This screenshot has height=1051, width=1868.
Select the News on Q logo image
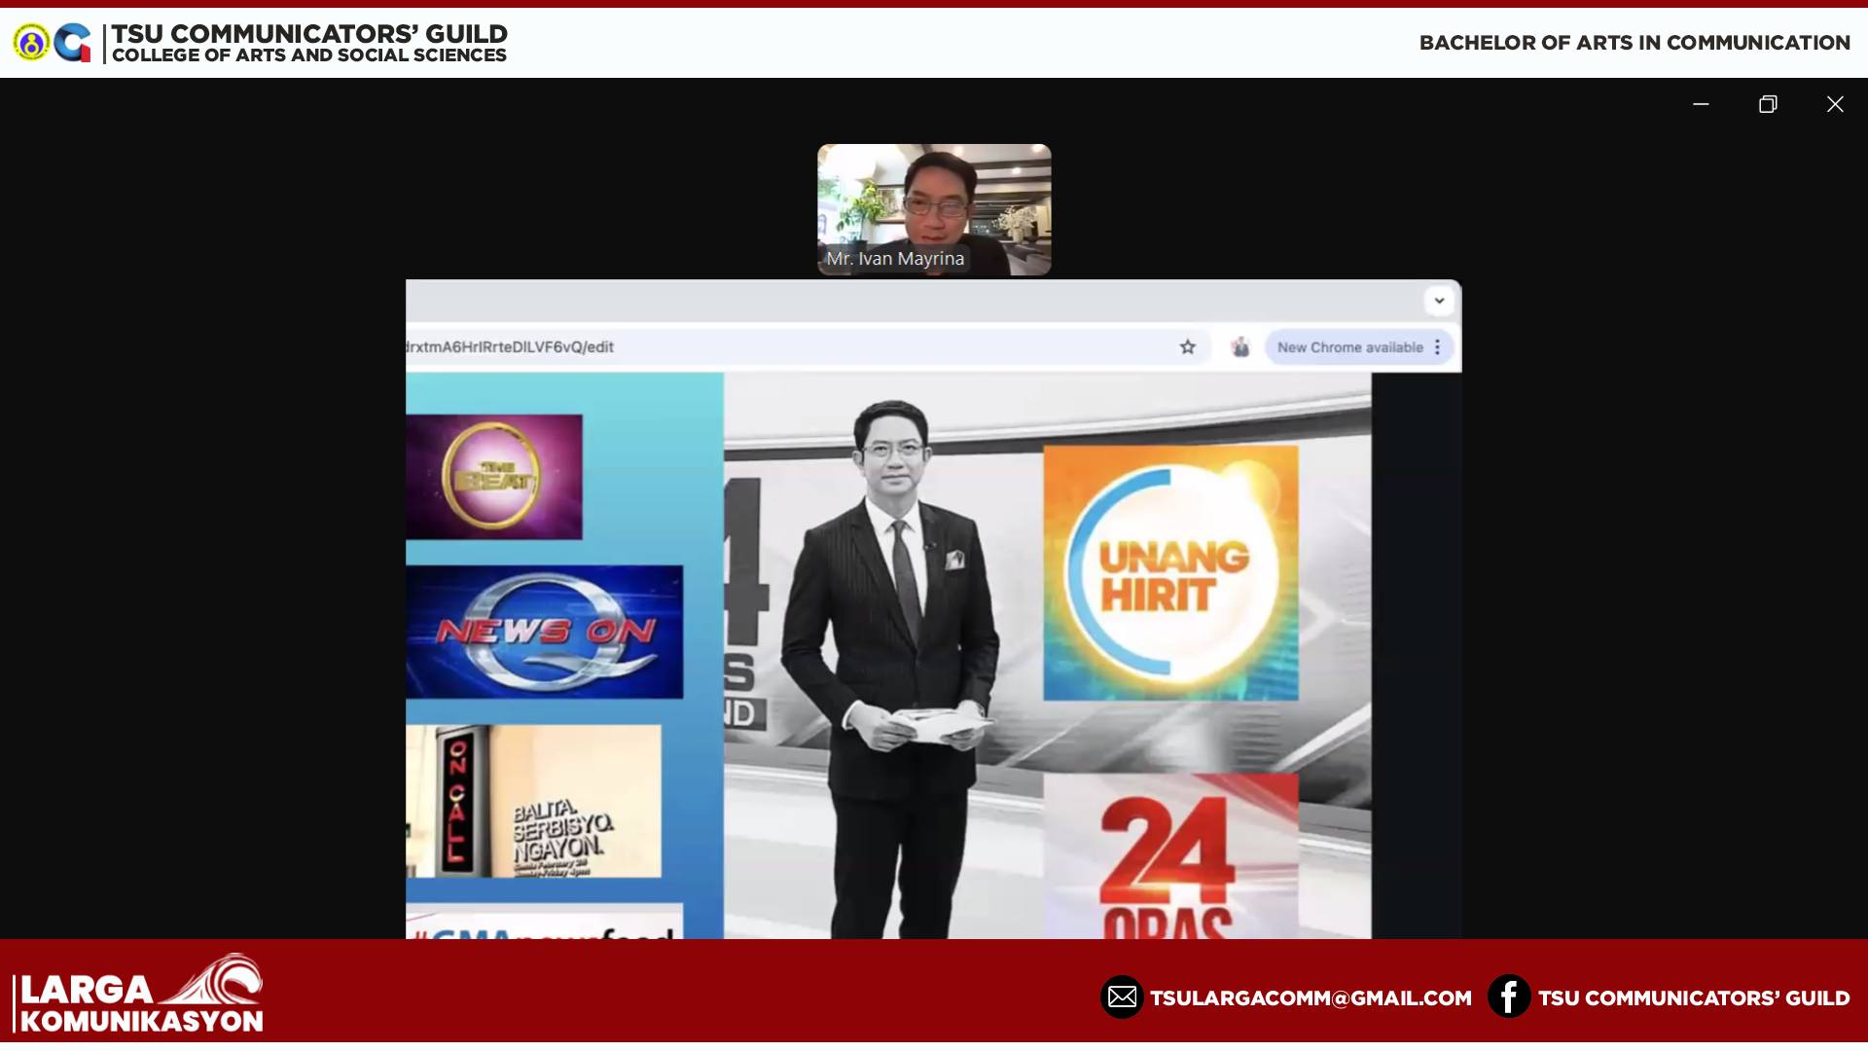coord(544,632)
